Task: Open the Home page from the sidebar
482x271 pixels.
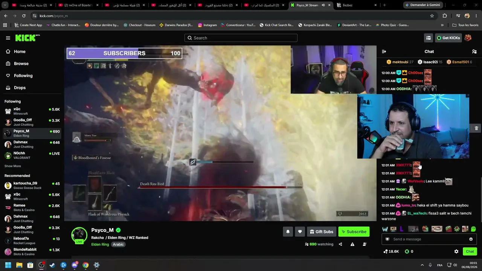Action: (x=20, y=52)
